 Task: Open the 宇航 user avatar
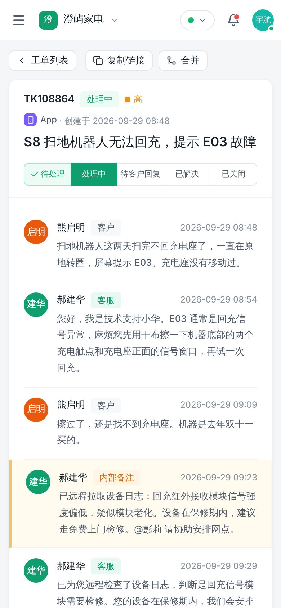coord(263,20)
